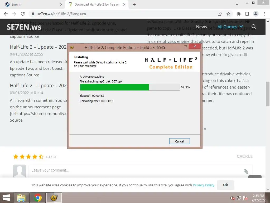Reload the current page
This screenshot has height=203, width=270.
pos(23,14)
